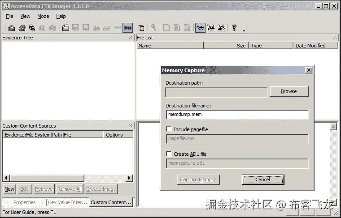Click the Create Image button
Viewport: 341px width, 218px height.
click(x=101, y=189)
